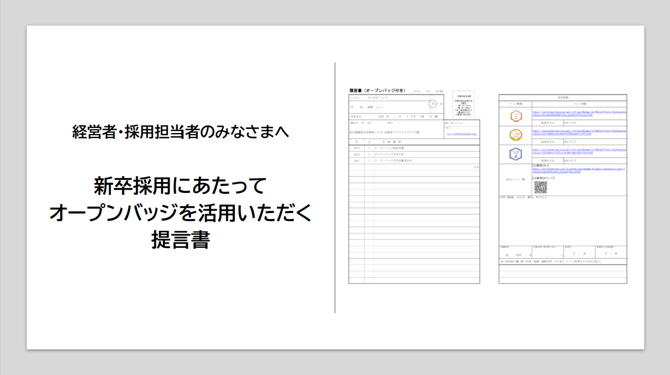Click the circled 男 gender mark
This screenshot has width=670, height=375.
pos(432,104)
